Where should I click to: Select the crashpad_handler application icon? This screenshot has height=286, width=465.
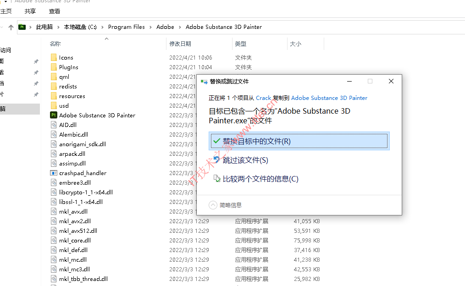click(54, 173)
